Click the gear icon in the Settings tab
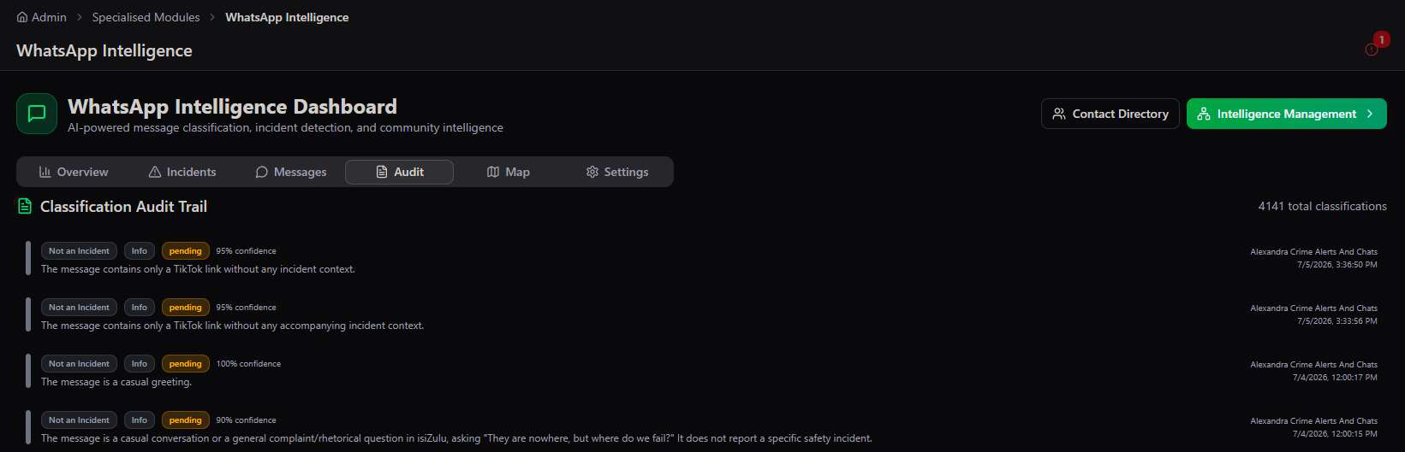The image size is (1405, 452). (x=592, y=172)
